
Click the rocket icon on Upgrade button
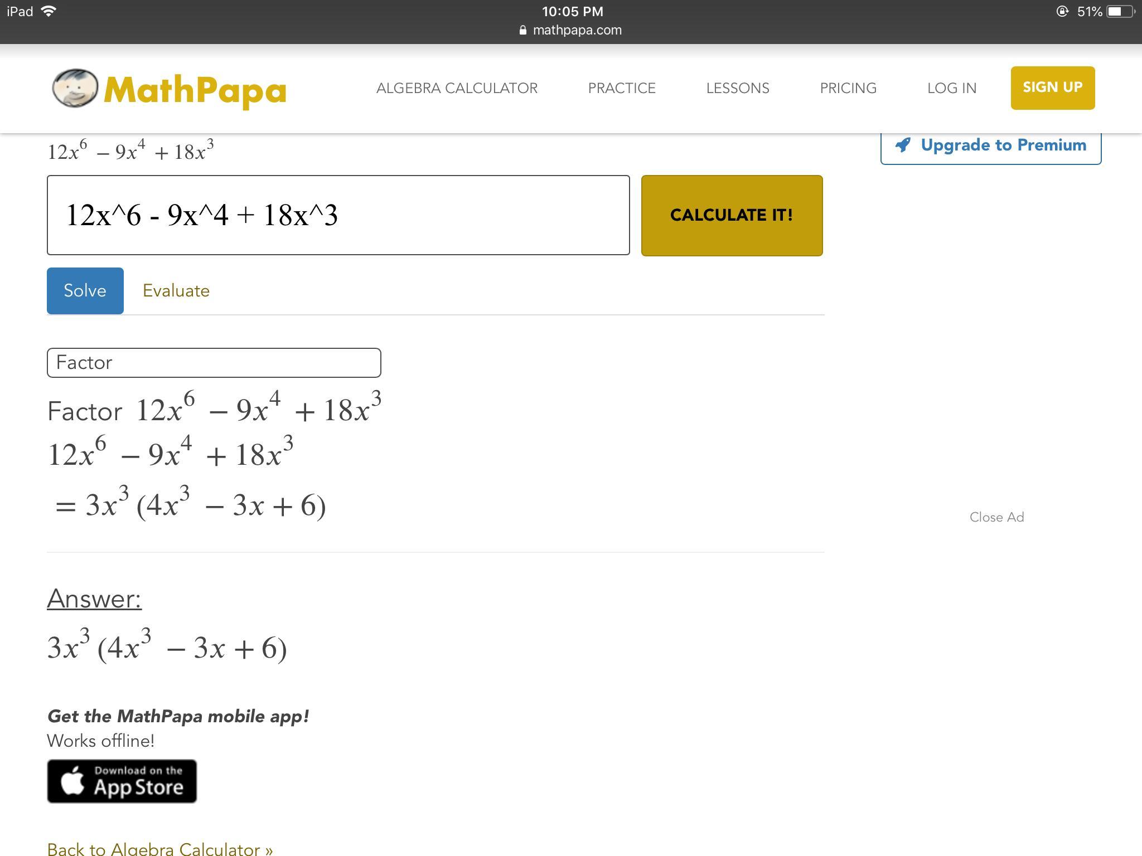[903, 145]
